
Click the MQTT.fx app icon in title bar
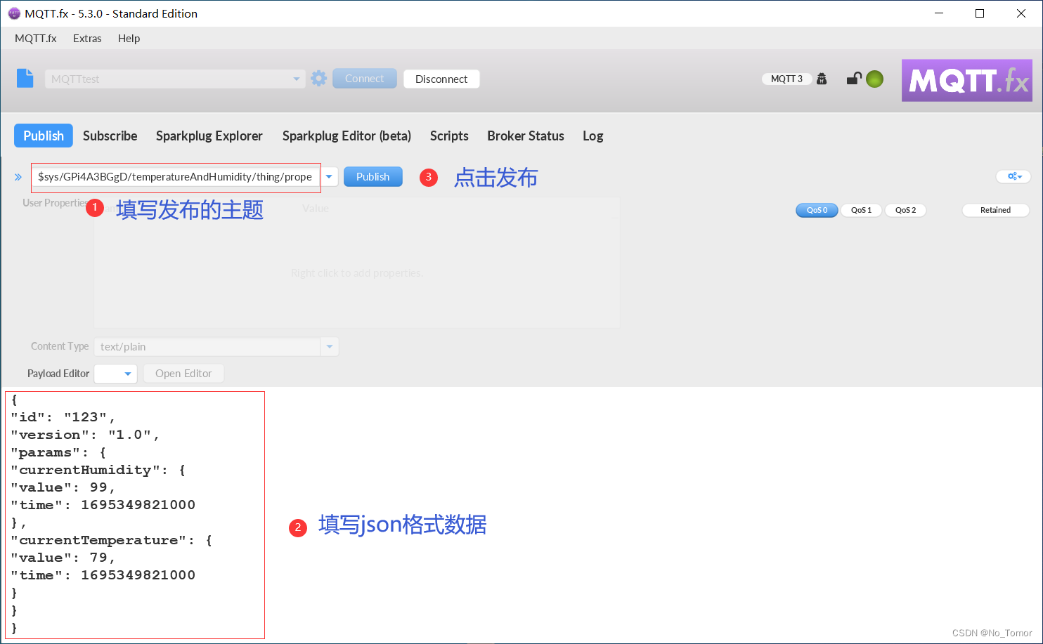point(13,13)
